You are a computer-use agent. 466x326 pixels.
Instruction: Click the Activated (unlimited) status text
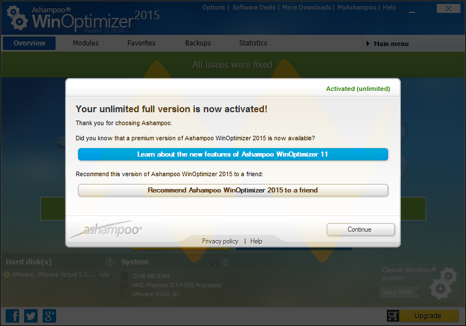click(x=358, y=89)
